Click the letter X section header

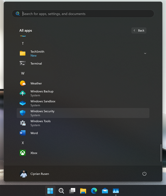pos(23,143)
